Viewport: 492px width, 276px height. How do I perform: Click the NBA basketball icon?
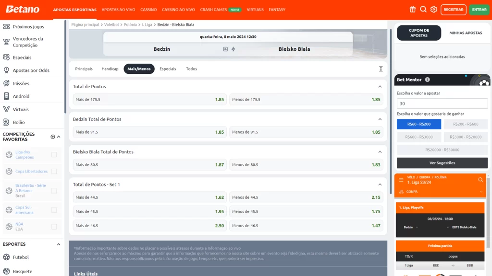click(9, 227)
